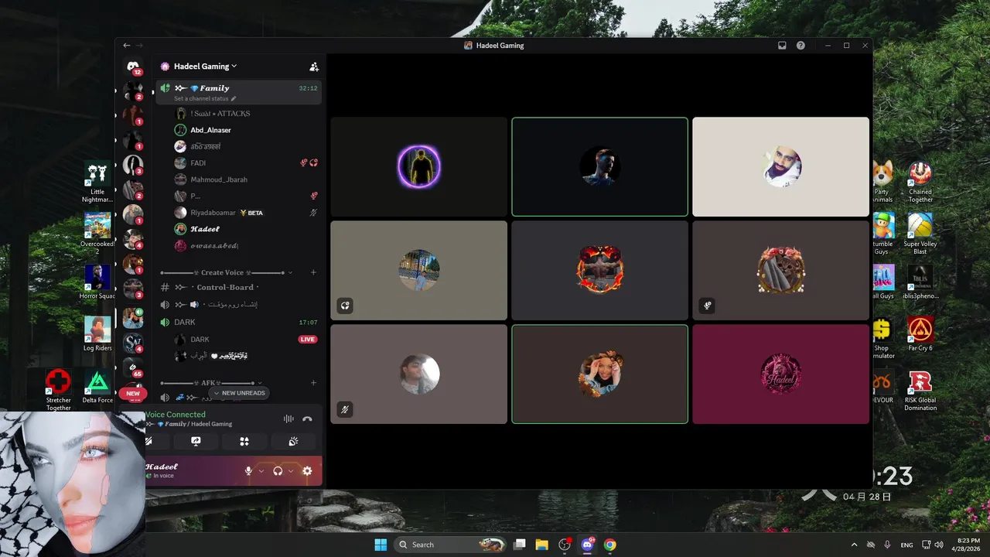The width and height of the screenshot is (990, 557).
Task: Open Horror Squad desktop shortcut
Action: click(x=97, y=282)
